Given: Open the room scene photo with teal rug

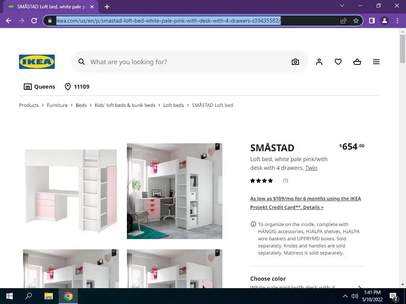Looking at the screenshot, I should [174, 191].
